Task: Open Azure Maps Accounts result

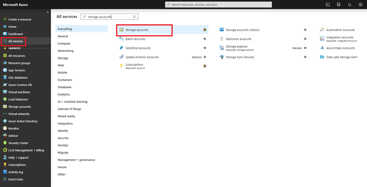Action: pyautogui.click(x=341, y=48)
